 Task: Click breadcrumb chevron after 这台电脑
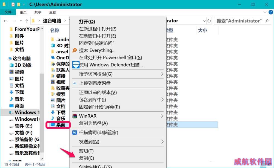[65, 21]
